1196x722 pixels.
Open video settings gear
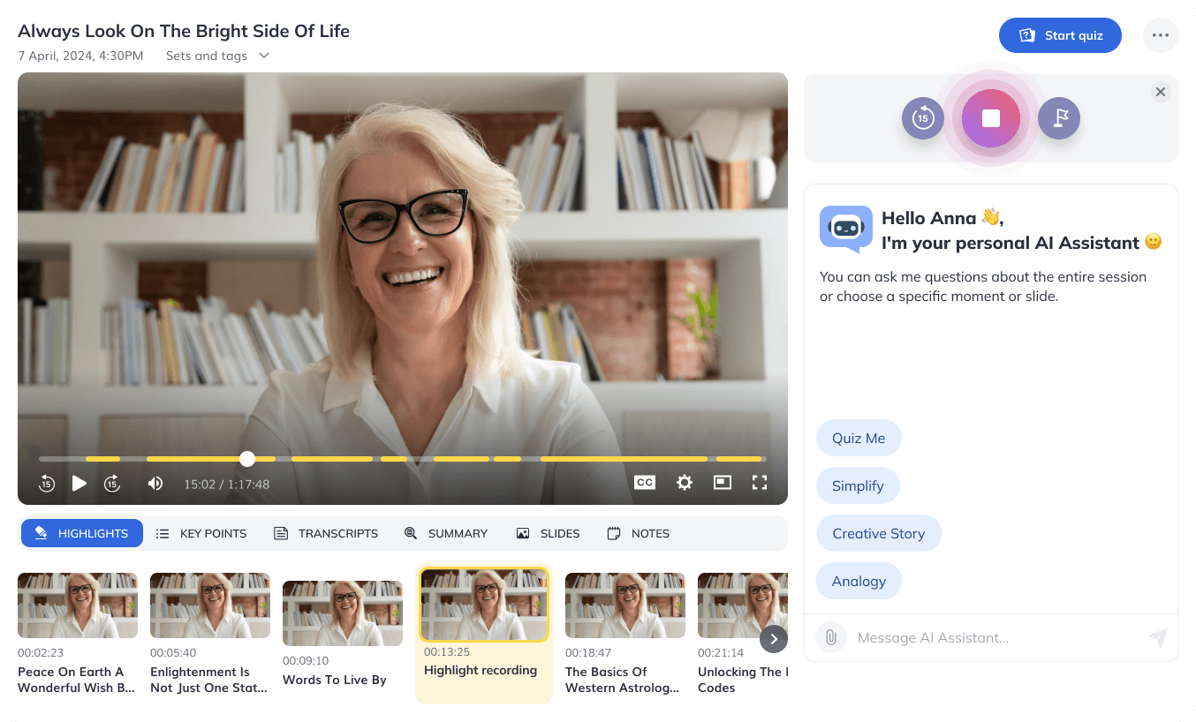tap(685, 483)
